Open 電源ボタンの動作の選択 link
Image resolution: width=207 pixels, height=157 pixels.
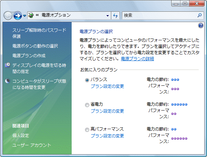(x=35, y=46)
